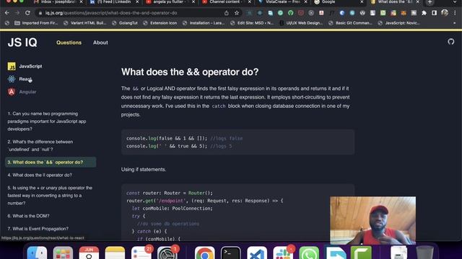
Task: Close the Google tab
Action: [362, 2]
